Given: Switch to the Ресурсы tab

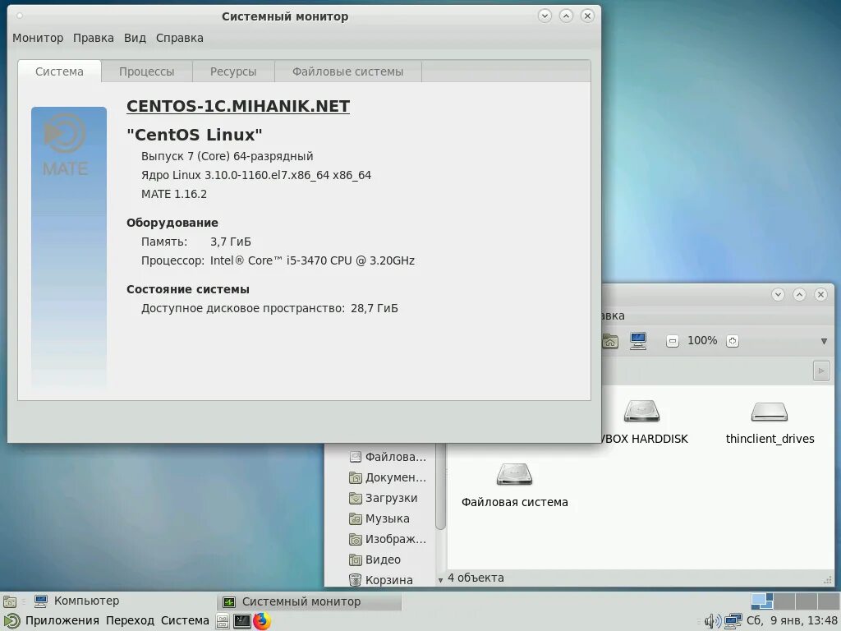Looking at the screenshot, I should point(233,71).
